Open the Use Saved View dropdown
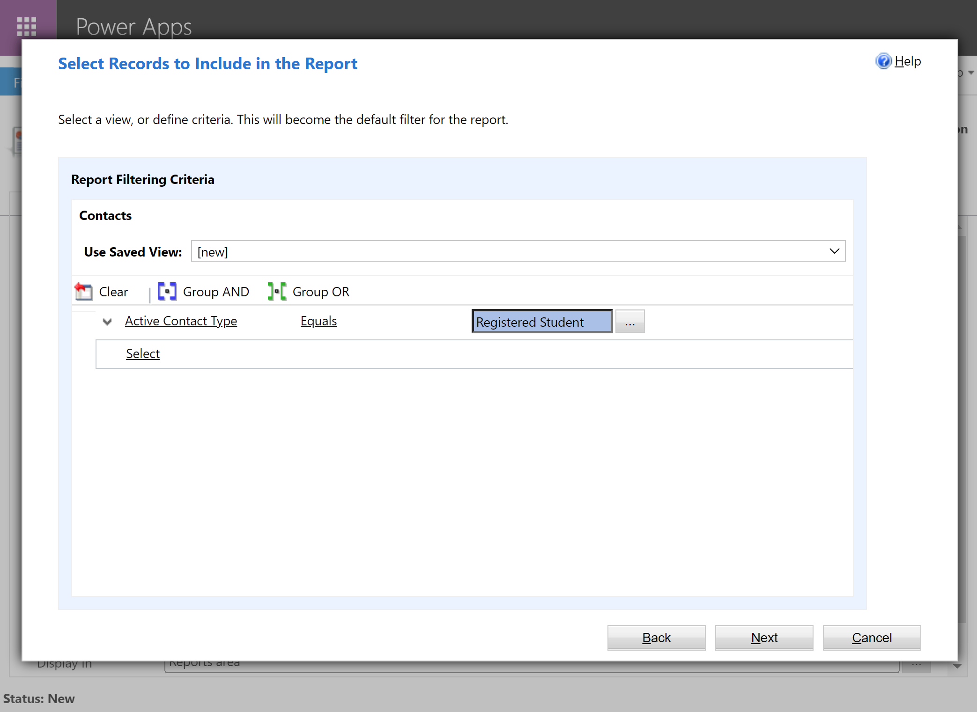This screenshot has width=977, height=712. 518,251
